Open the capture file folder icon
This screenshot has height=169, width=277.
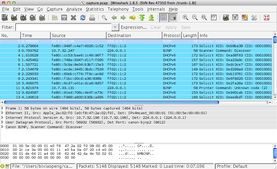click(55, 18)
